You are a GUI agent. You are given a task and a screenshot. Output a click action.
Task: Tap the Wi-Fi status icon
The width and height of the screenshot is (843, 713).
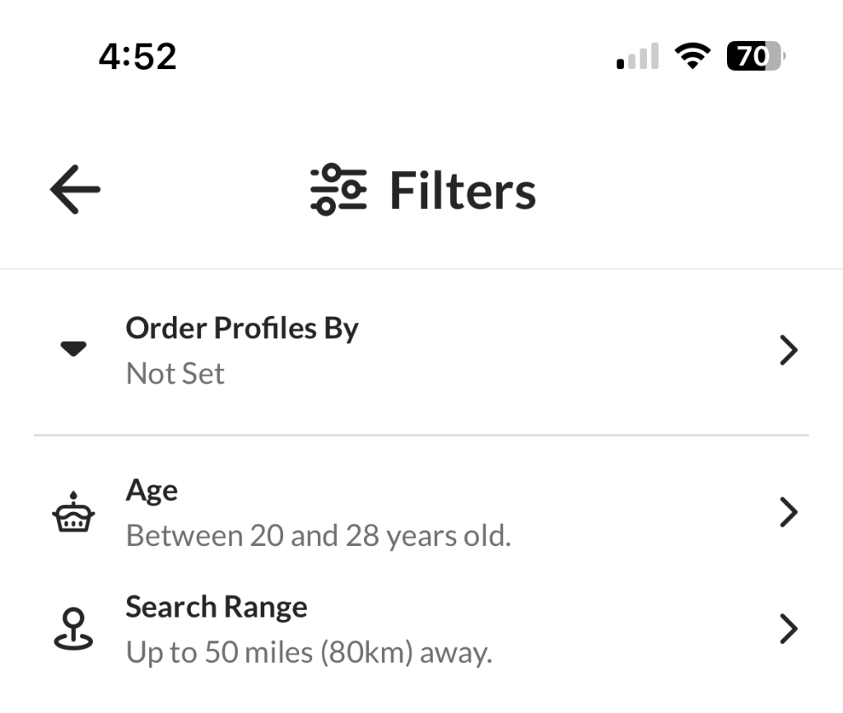(x=692, y=56)
